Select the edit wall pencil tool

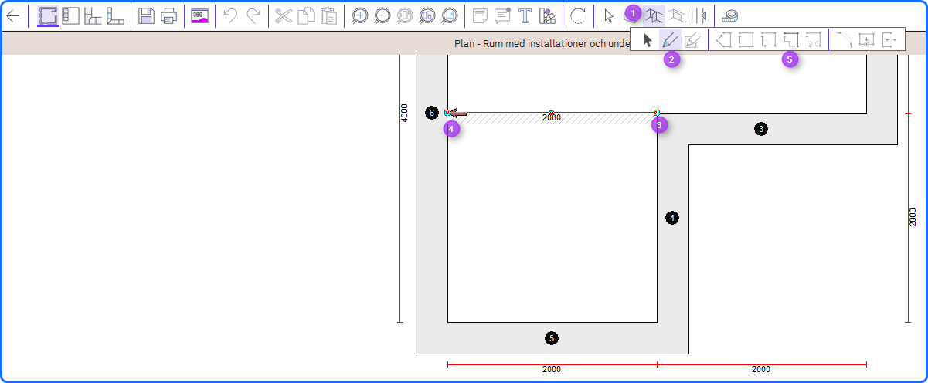[x=692, y=40]
